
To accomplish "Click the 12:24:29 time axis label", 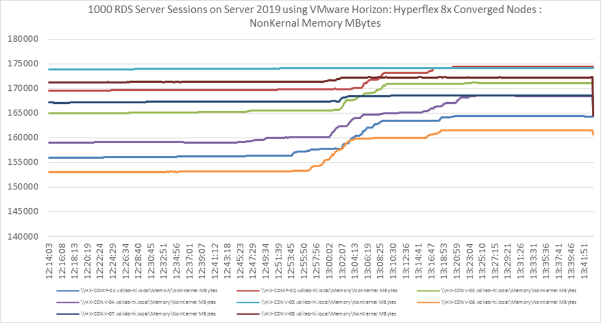I will (x=112, y=261).
